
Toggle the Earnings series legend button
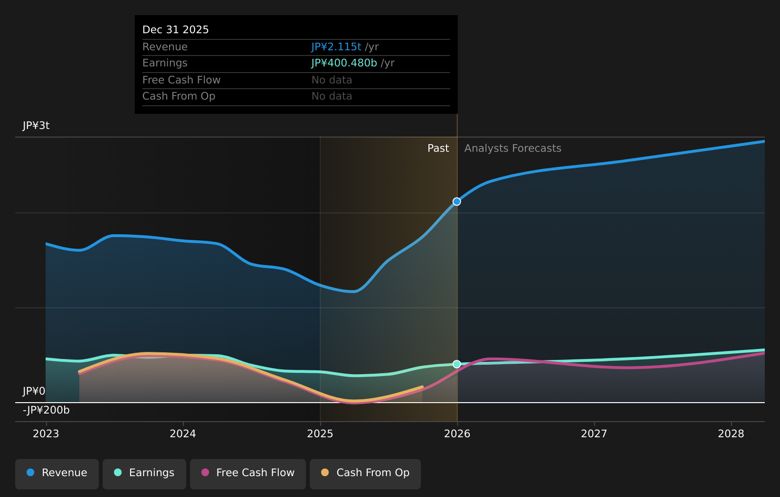(144, 474)
